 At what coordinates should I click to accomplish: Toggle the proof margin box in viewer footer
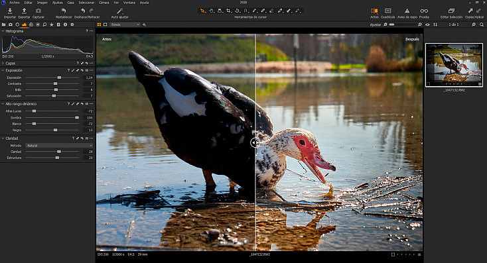(x=393, y=254)
